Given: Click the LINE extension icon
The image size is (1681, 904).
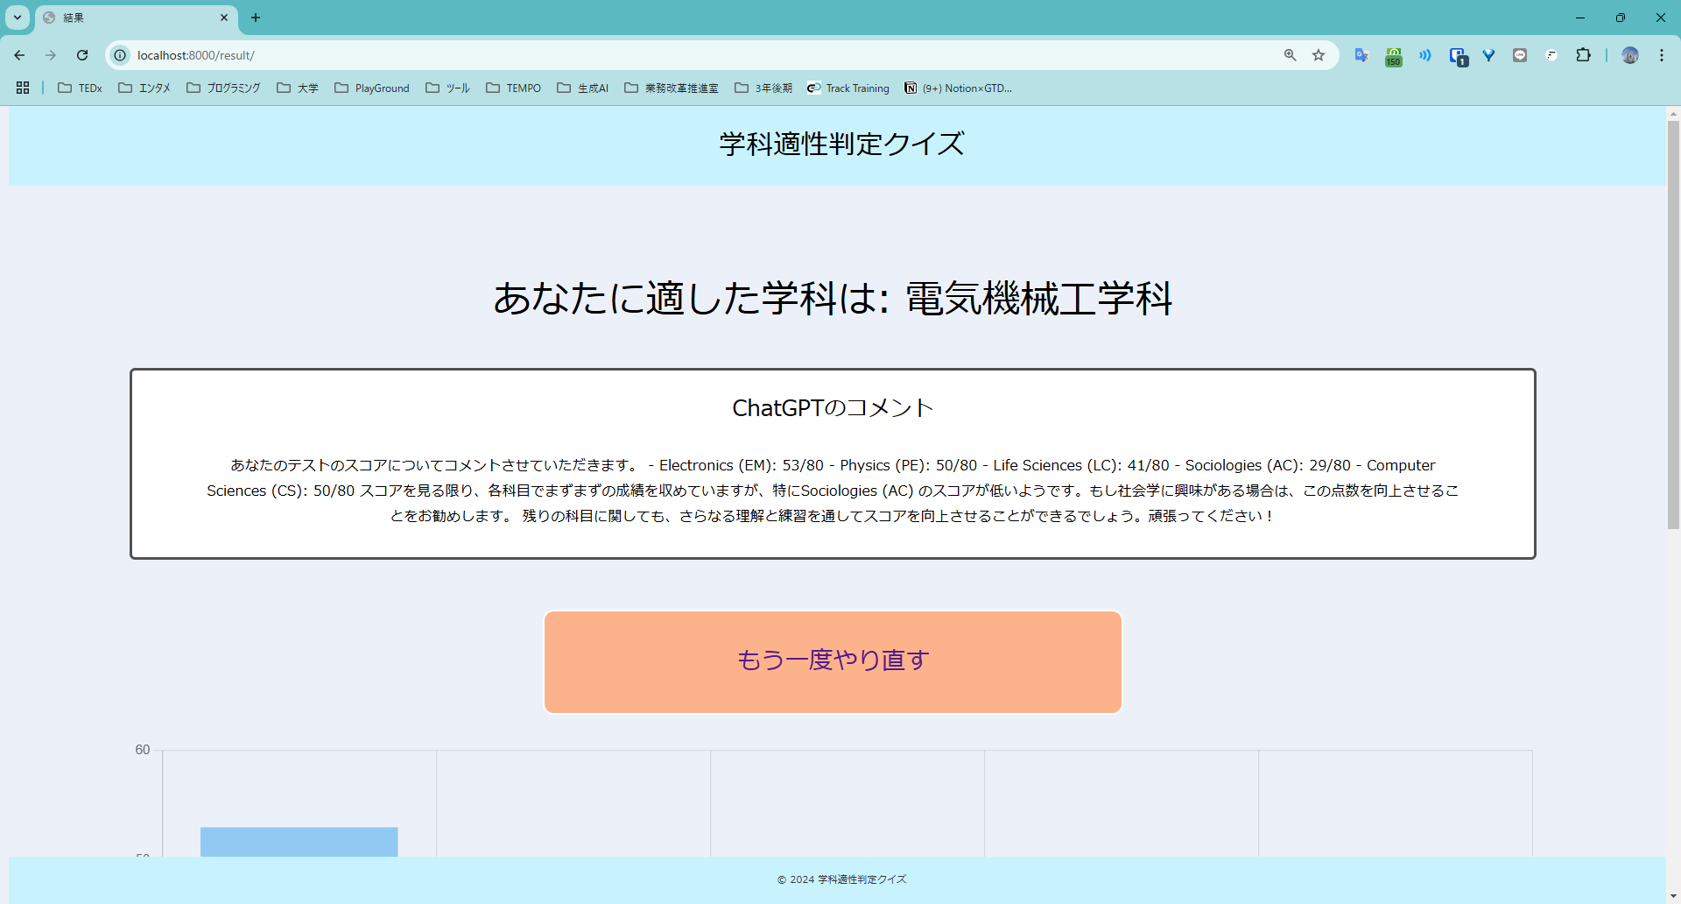Looking at the screenshot, I should [x=1519, y=55].
